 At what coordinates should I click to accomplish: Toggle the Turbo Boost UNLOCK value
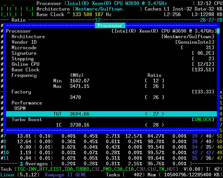point(203,119)
